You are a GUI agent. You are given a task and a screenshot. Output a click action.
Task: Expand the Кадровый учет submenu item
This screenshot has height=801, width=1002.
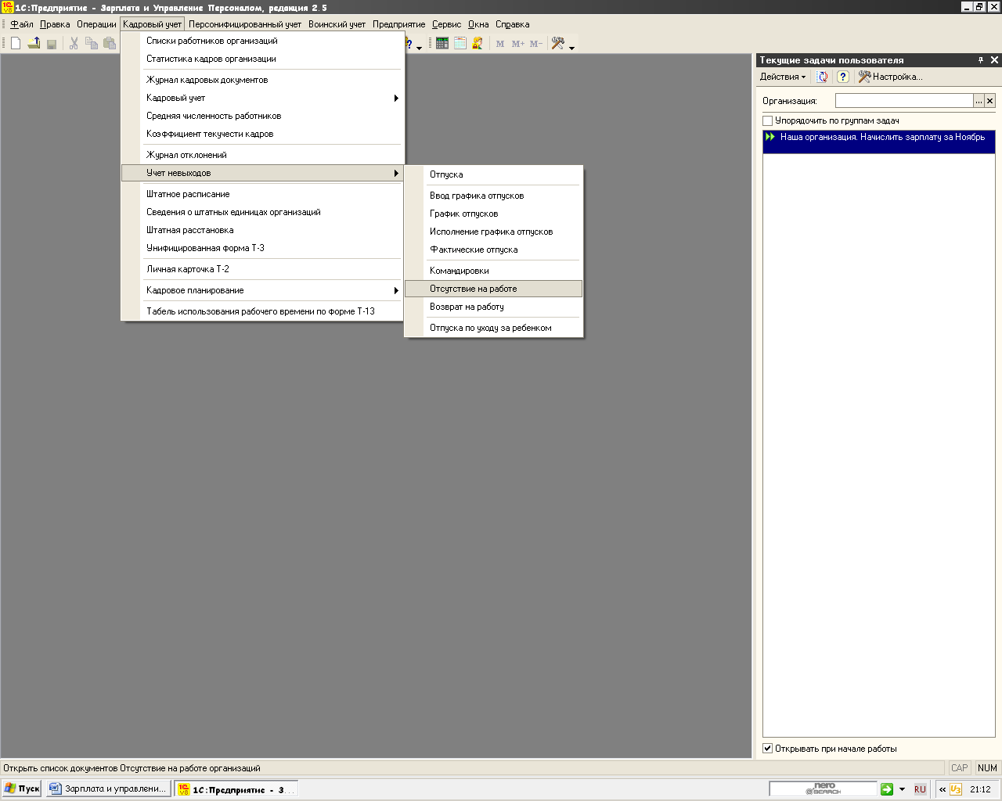pos(262,98)
